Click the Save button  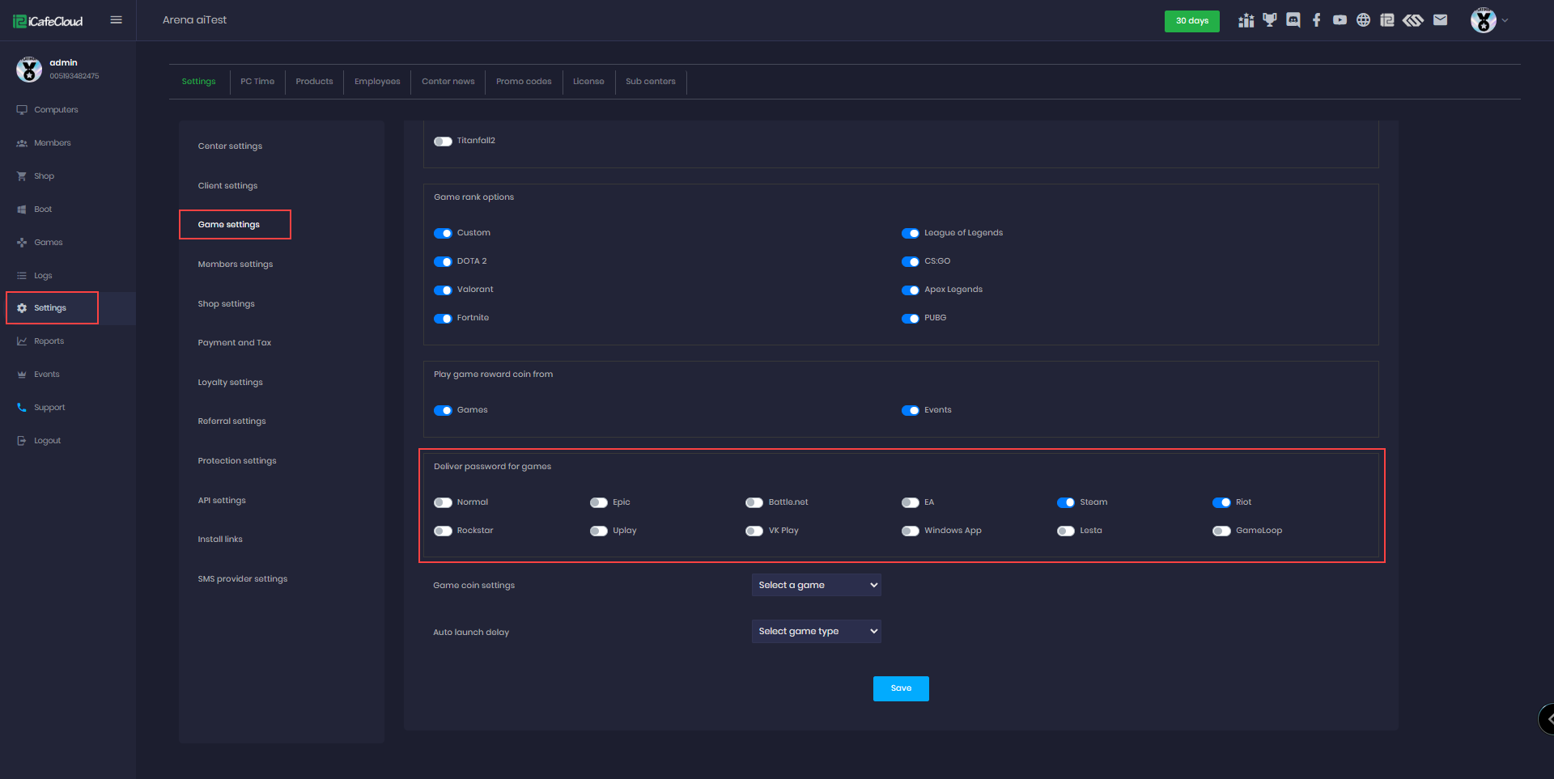pyautogui.click(x=901, y=688)
